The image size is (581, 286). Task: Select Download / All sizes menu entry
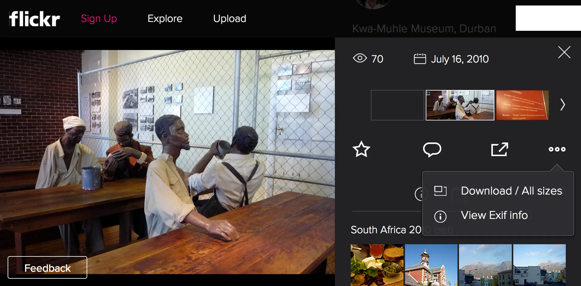click(511, 191)
